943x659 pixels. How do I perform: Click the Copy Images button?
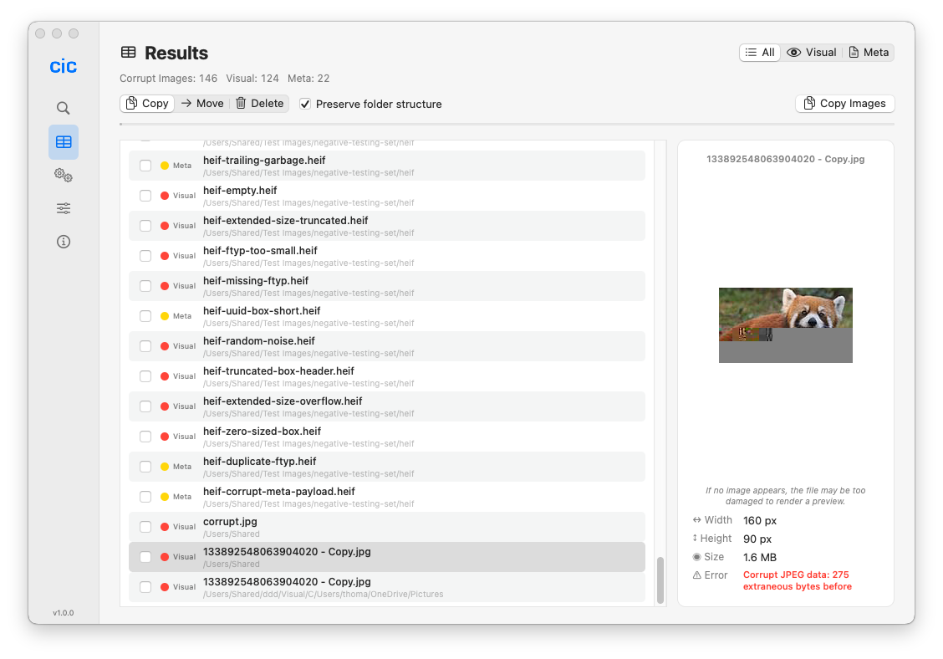tap(844, 104)
